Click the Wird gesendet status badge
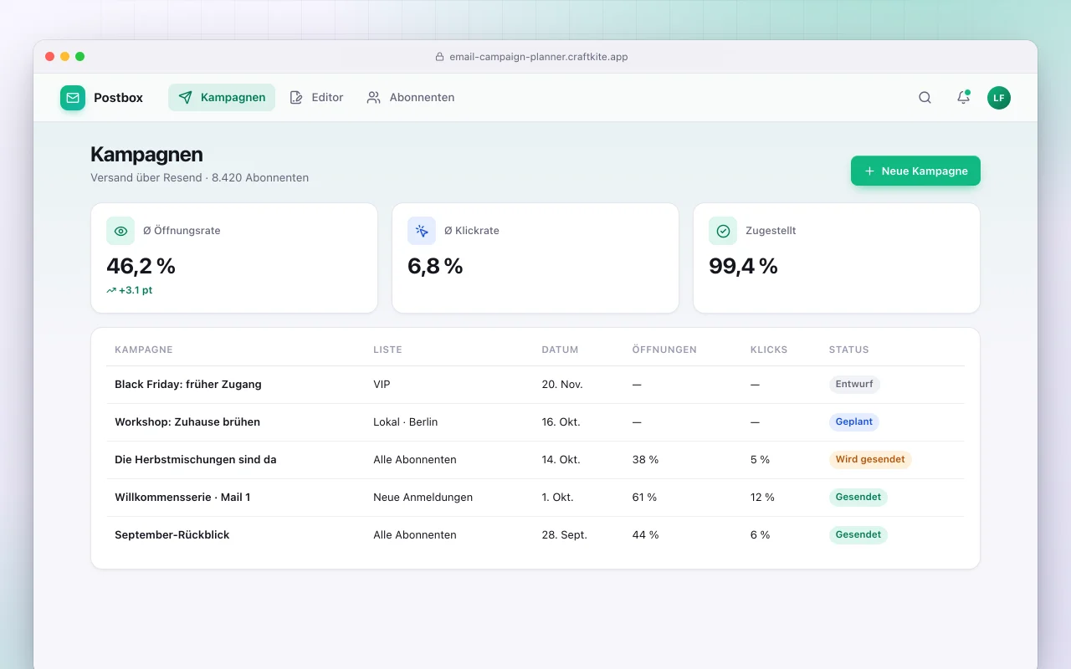The height and width of the screenshot is (669, 1071). point(870,460)
